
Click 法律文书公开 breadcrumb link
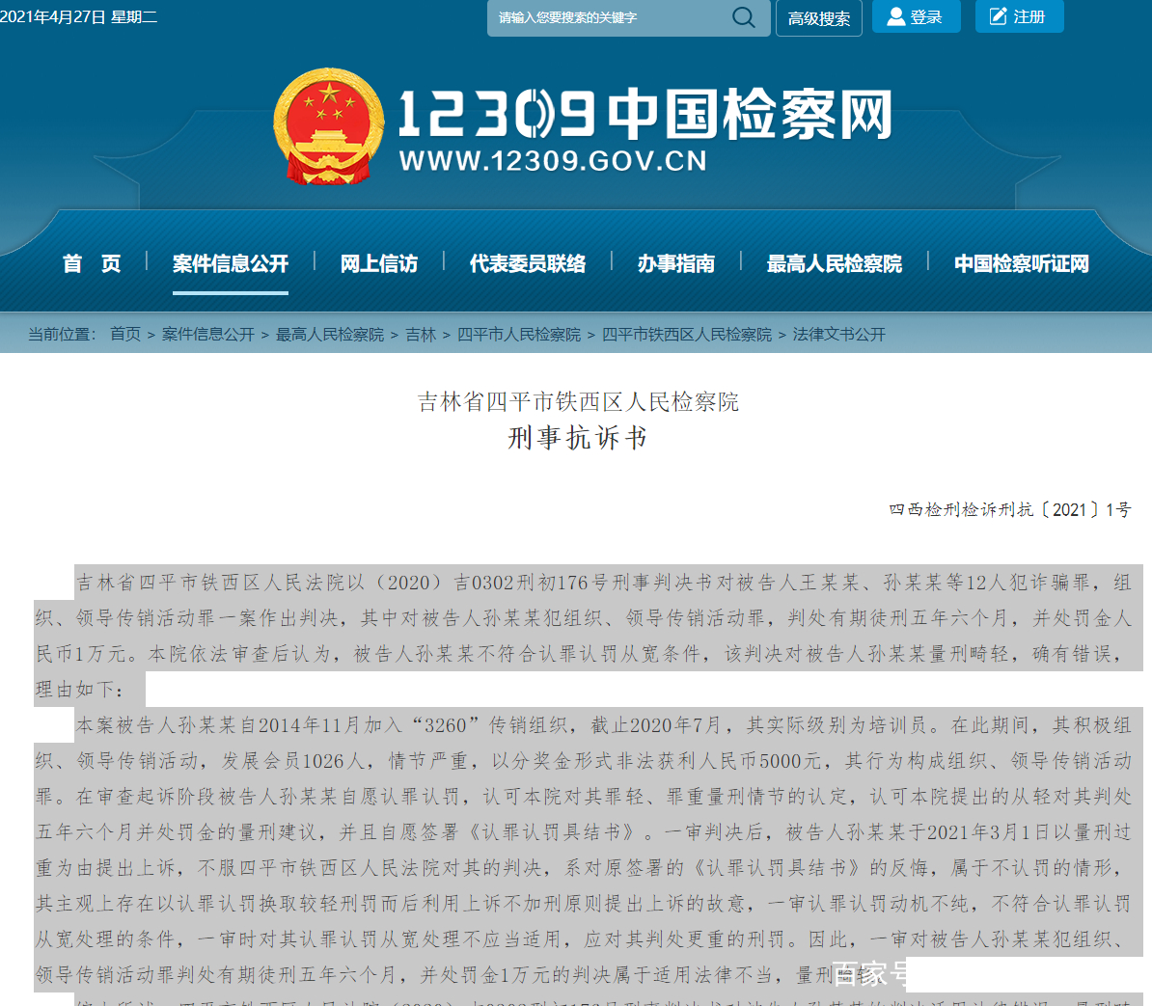[x=839, y=334]
